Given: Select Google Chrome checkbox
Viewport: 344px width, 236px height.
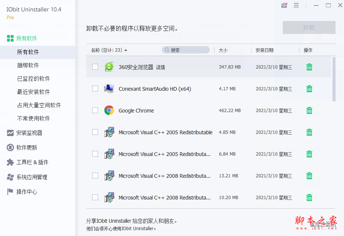Looking at the screenshot, I should [95, 110].
